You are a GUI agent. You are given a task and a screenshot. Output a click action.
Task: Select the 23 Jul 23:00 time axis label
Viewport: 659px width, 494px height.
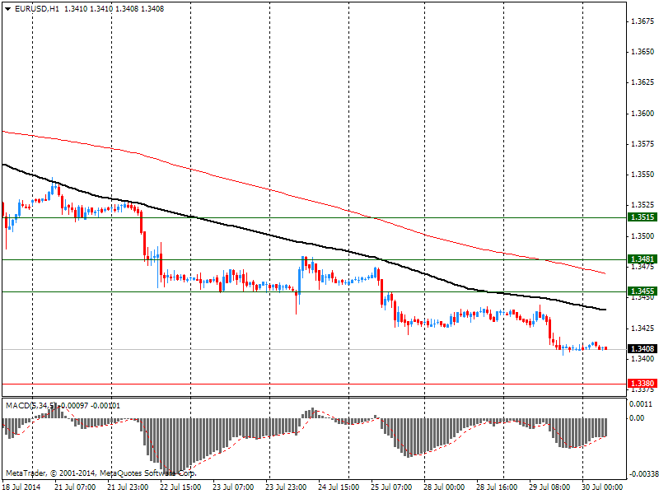pyautogui.click(x=286, y=487)
